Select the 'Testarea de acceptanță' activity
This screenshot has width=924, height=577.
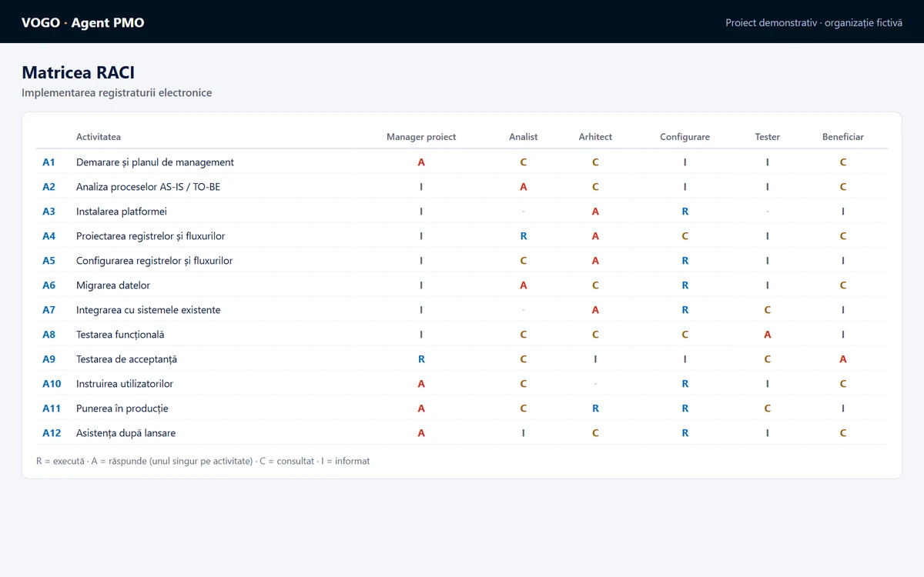126,359
